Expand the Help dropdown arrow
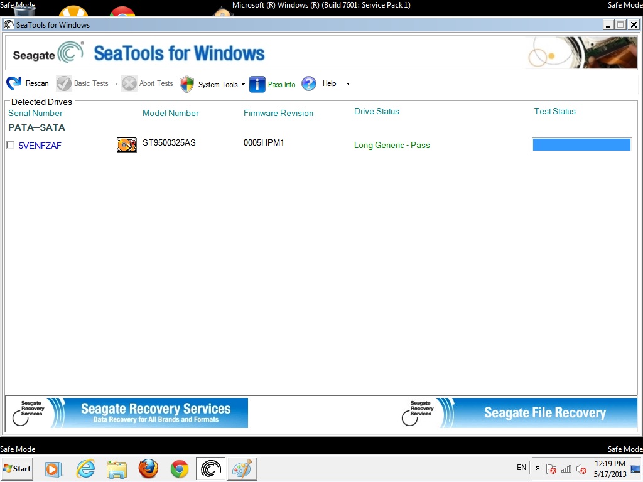The width and height of the screenshot is (643, 482). (348, 83)
